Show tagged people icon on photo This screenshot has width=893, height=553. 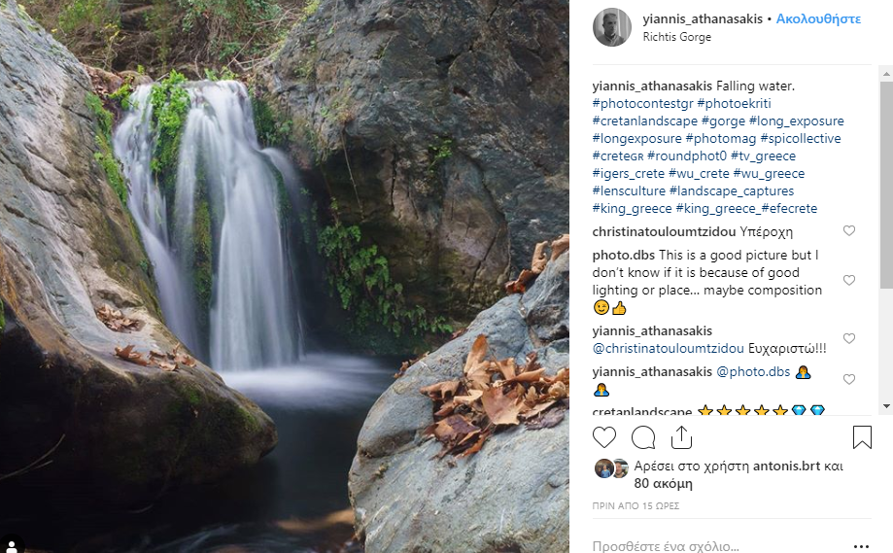pos(14,541)
